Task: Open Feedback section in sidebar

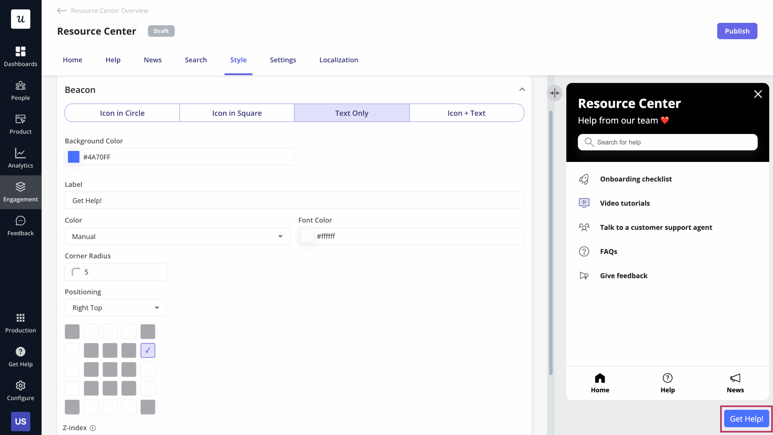Action: 21,225
